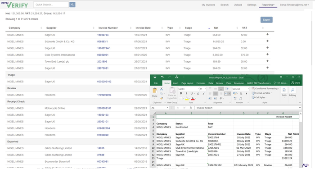The height and width of the screenshot is (169, 315).
Task: Open My Invoices page
Action: [208, 5]
